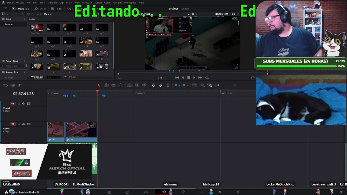This screenshot has width=347, height=195.
Task: Open the Timeline menu
Action: [x=52, y=2]
